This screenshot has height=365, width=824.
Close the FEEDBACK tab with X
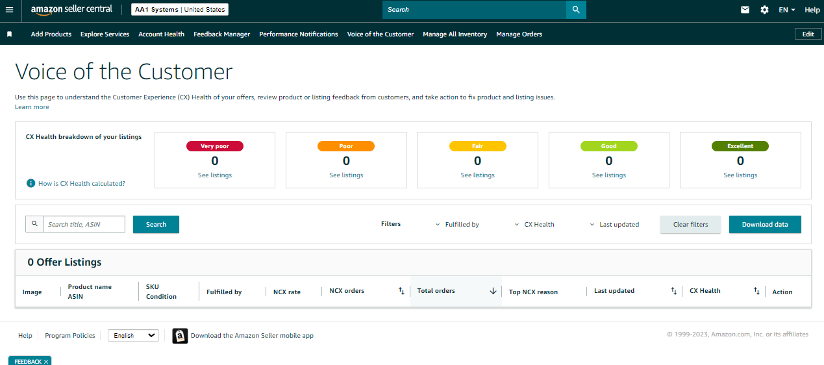46,362
